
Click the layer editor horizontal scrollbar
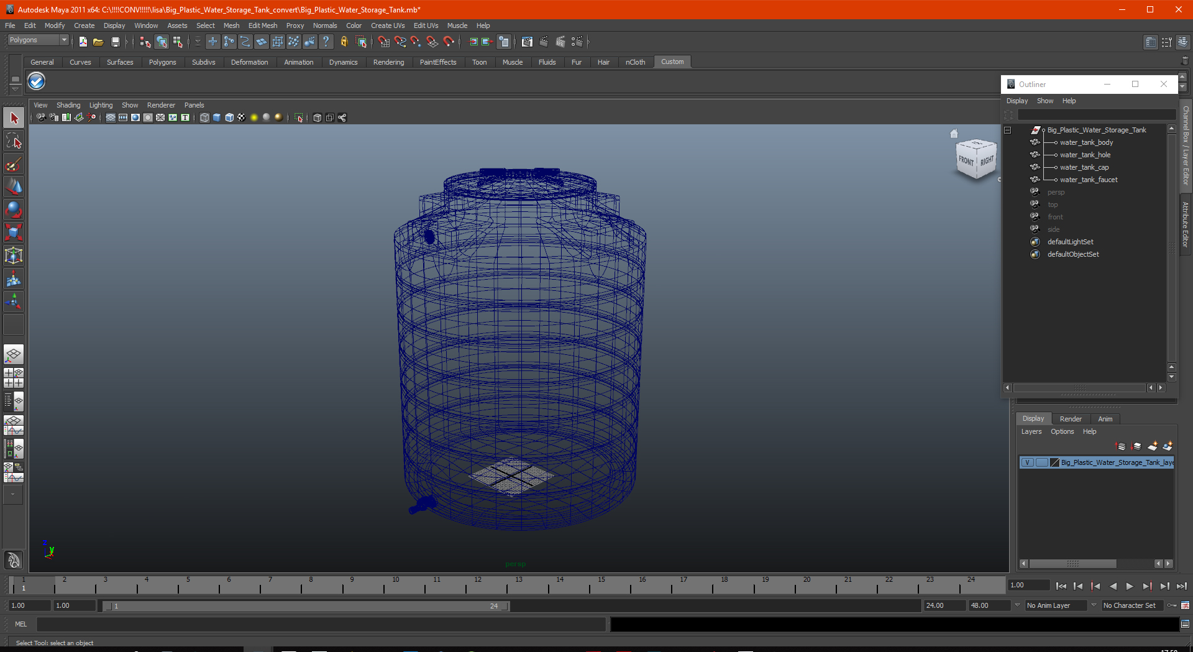tap(1072, 564)
